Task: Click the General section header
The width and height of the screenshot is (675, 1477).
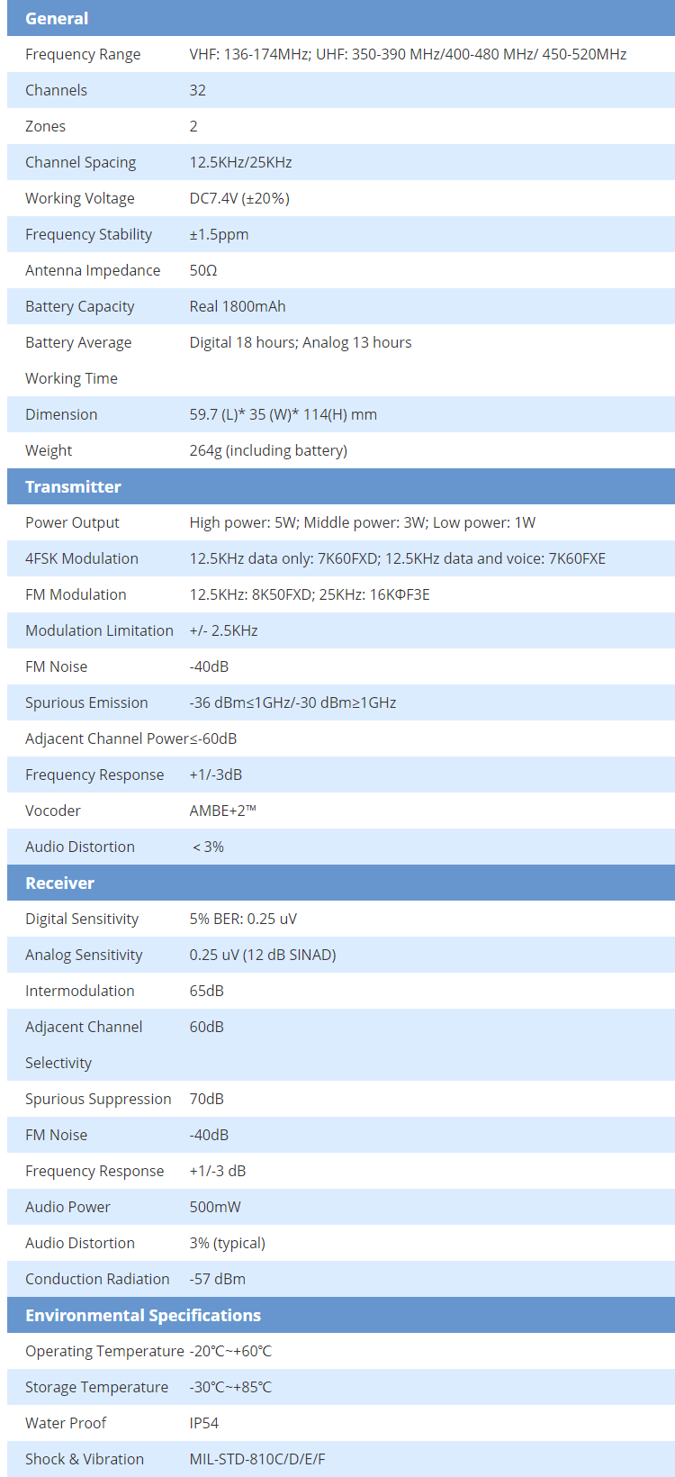Action: (57, 18)
